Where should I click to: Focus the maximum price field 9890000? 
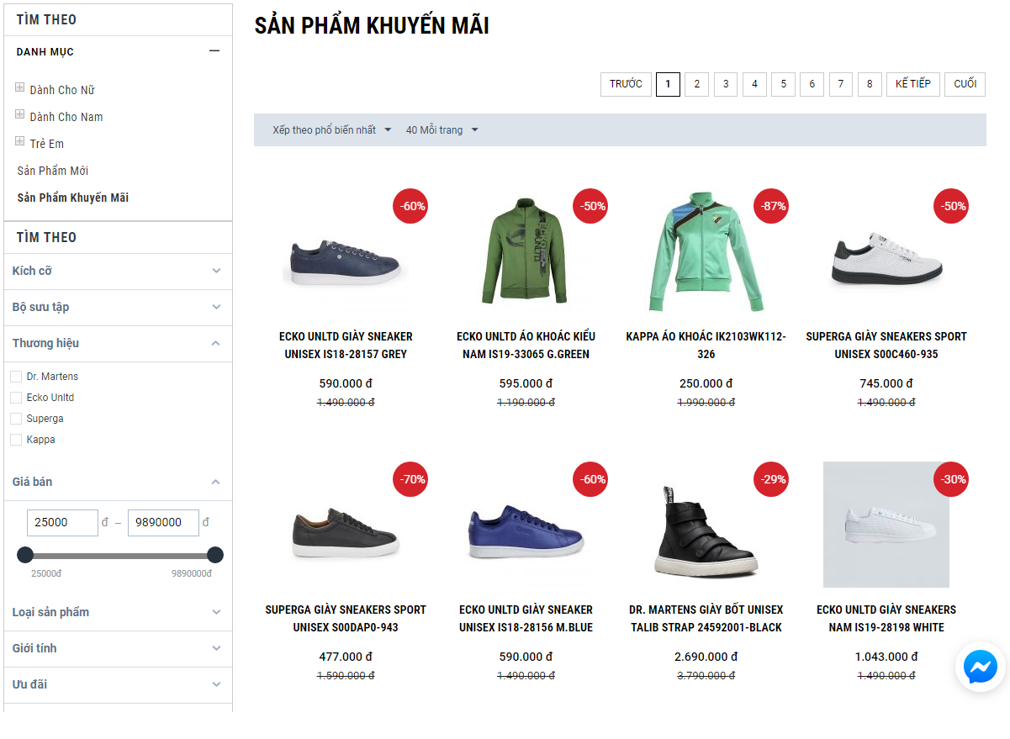click(163, 522)
